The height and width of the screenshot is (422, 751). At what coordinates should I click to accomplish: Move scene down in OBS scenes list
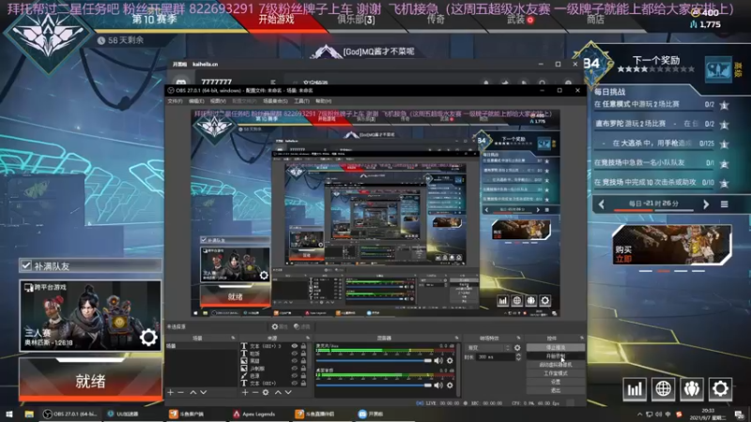point(203,392)
